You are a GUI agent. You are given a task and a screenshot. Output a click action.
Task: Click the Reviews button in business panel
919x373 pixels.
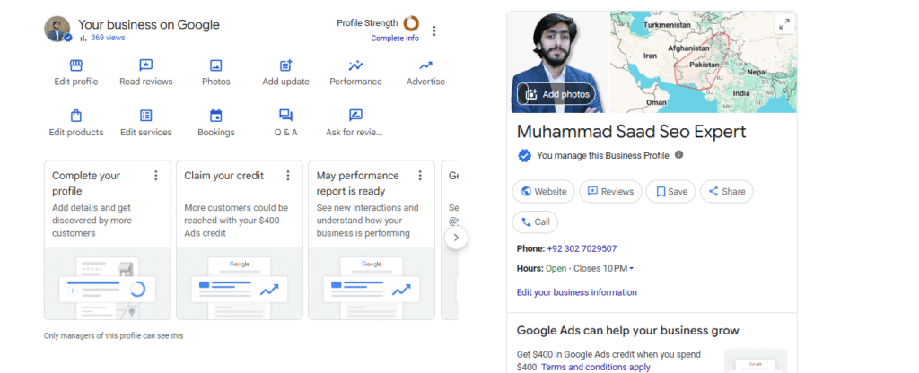[x=610, y=192]
